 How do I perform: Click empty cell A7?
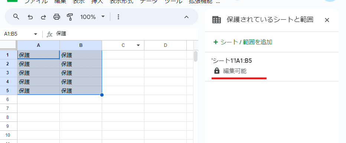tap(38, 108)
